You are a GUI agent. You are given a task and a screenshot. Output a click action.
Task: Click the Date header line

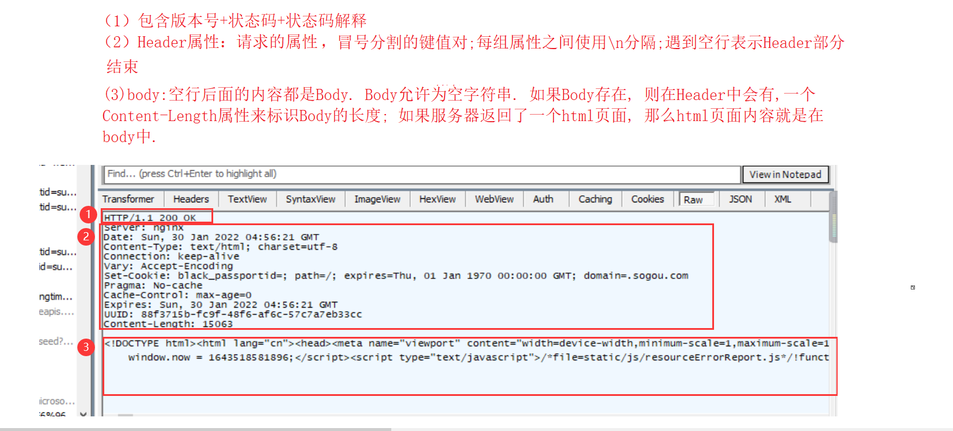click(211, 237)
